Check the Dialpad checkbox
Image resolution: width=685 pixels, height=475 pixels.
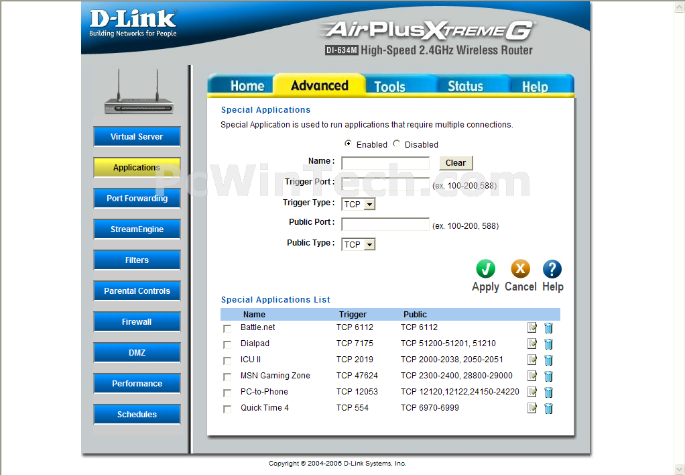coord(227,345)
